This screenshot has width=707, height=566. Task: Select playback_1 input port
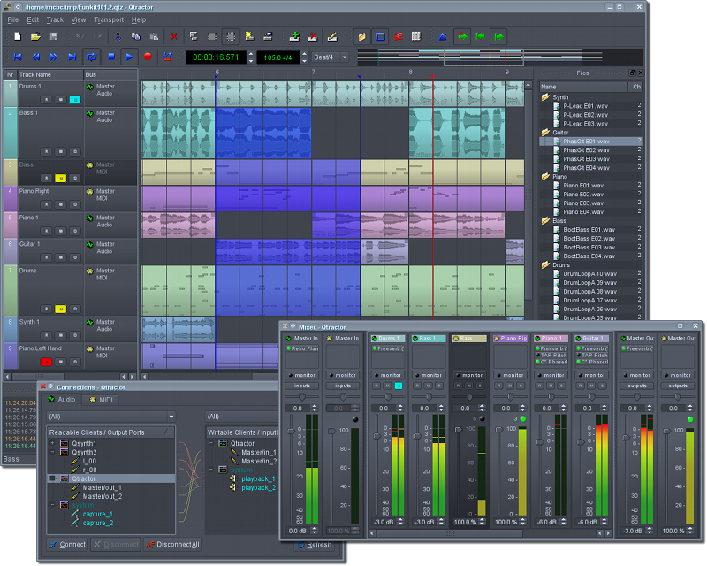258,478
